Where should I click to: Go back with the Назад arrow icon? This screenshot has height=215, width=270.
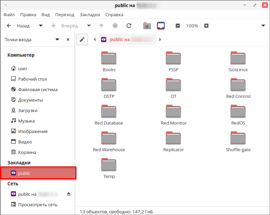(9, 26)
